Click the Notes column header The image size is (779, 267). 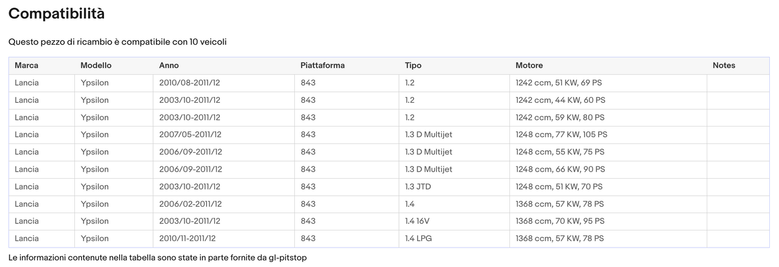(x=723, y=66)
